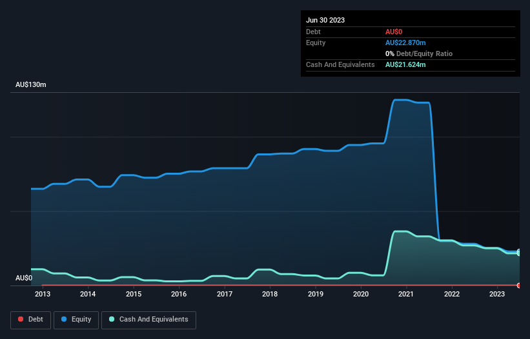530x339 pixels.
Task: Click the 2020 x-axis label
Action: click(361, 294)
